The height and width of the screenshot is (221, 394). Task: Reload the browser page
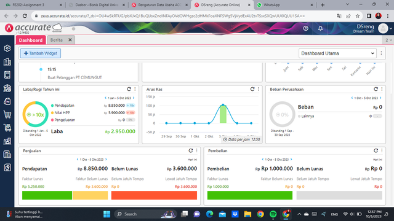coord(25,16)
